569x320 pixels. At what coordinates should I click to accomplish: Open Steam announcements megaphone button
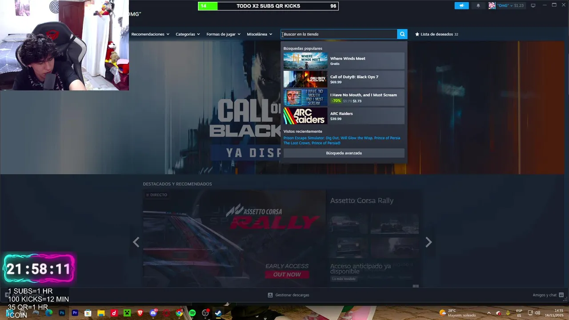click(461, 6)
